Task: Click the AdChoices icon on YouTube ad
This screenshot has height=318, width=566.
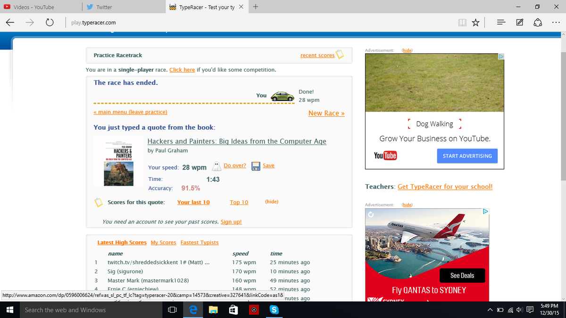Action: point(501,57)
